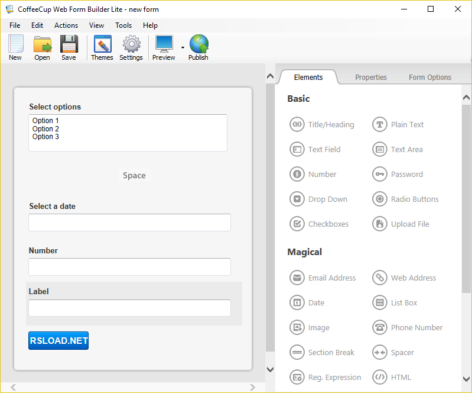Switch to the Properties tab

coord(371,77)
